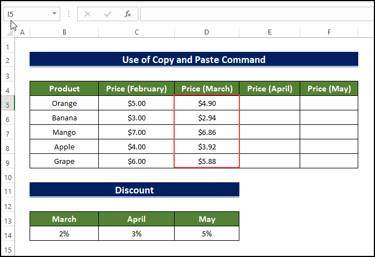Click the 'Price (May)' header cell
The height and width of the screenshot is (257, 375).
[x=329, y=89]
